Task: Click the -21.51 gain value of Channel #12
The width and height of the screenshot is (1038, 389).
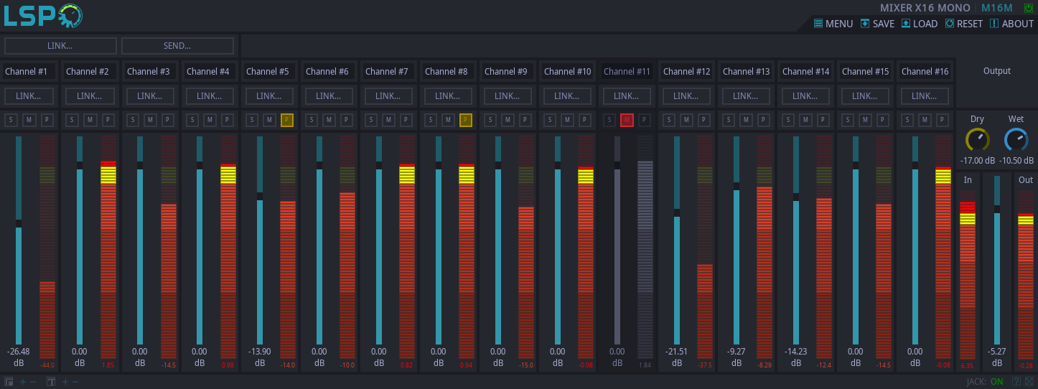Action: coord(677,352)
